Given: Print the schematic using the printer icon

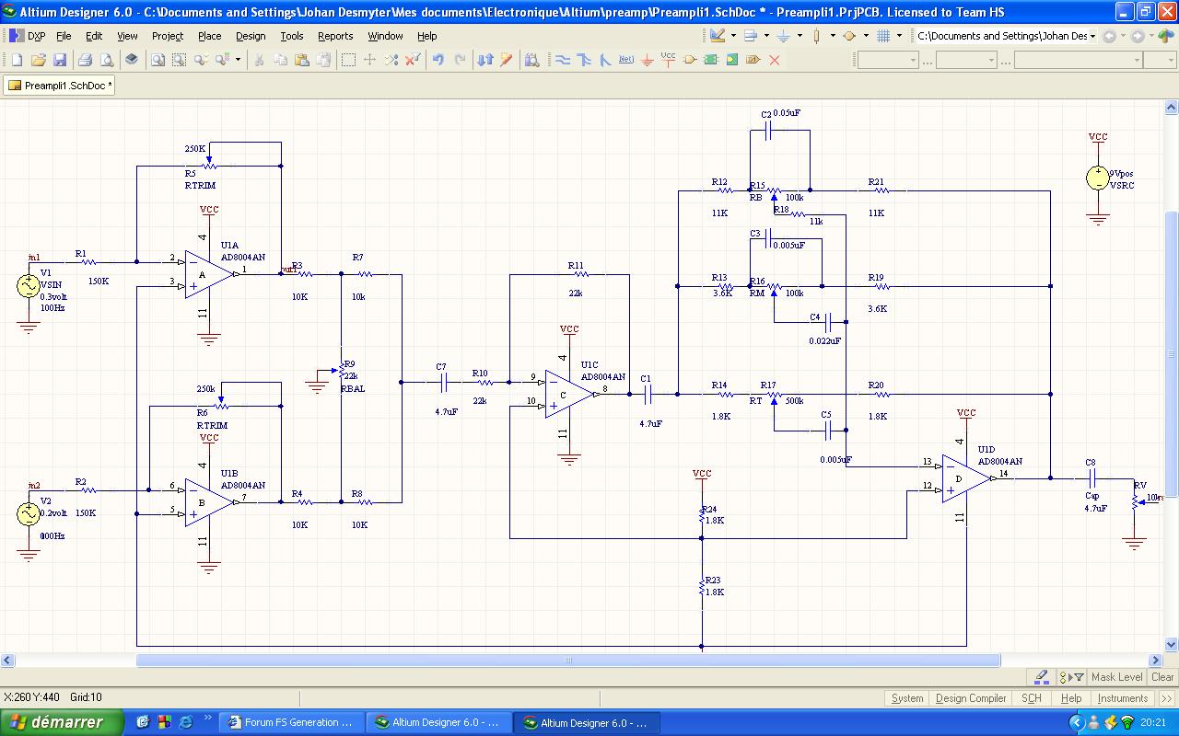Looking at the screenshot, I should pos(85,60).
